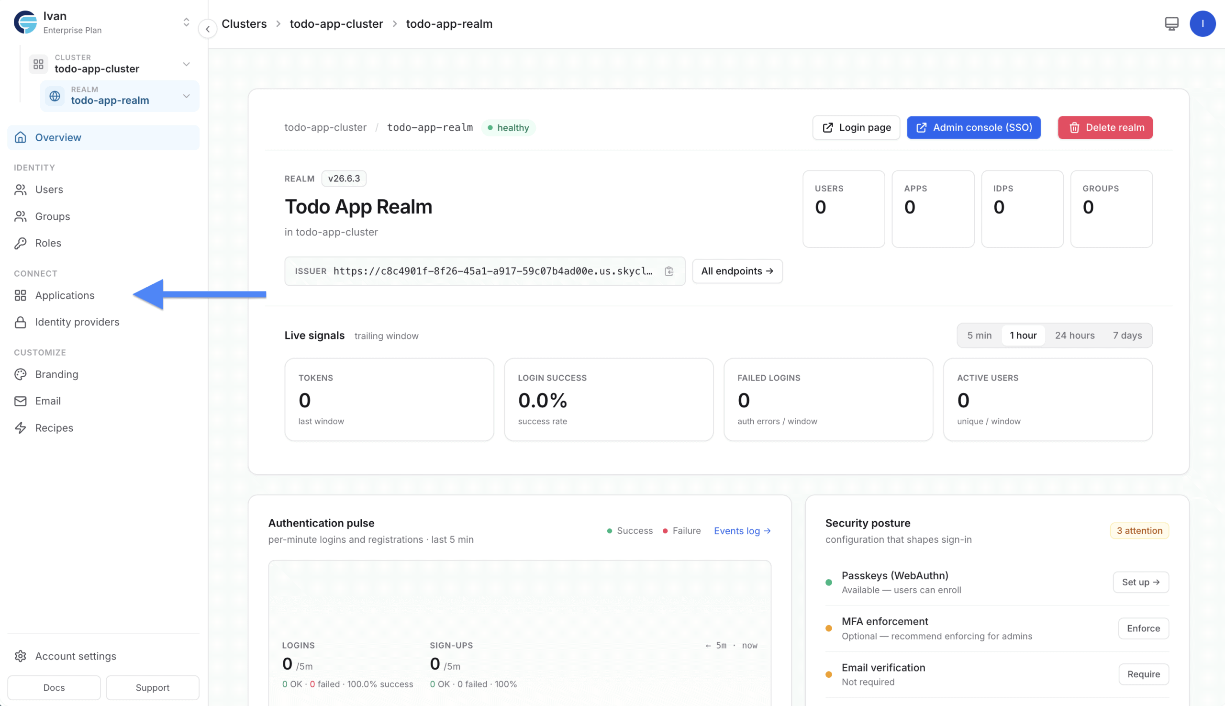Click the Login Success signal card

pos(608,400)
